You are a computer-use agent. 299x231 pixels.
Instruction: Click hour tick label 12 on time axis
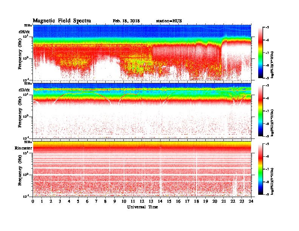142,201
